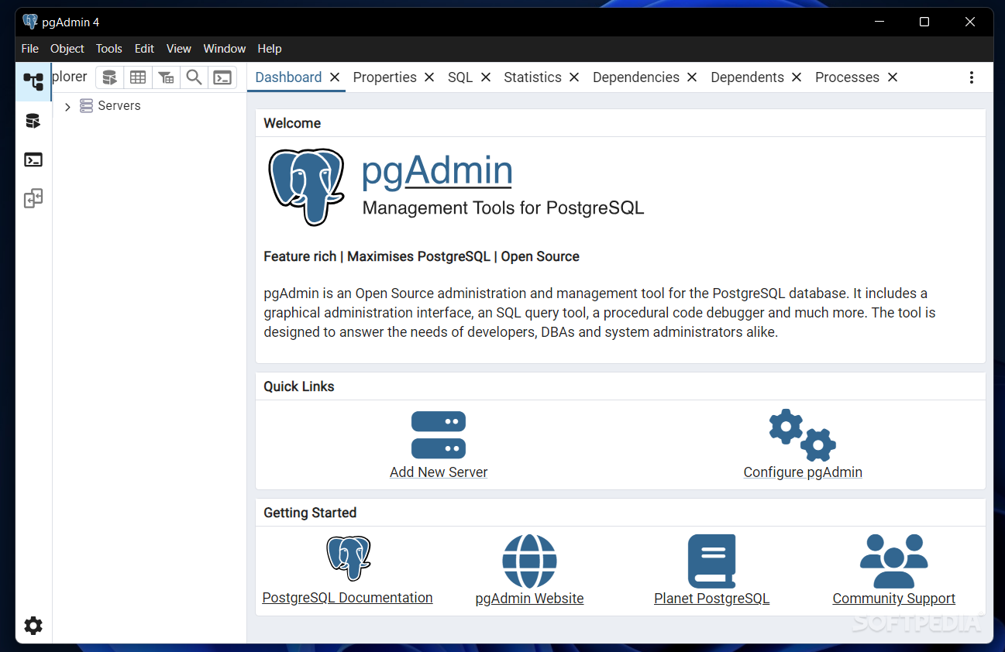Open the Tools menu

coord(109,49)
